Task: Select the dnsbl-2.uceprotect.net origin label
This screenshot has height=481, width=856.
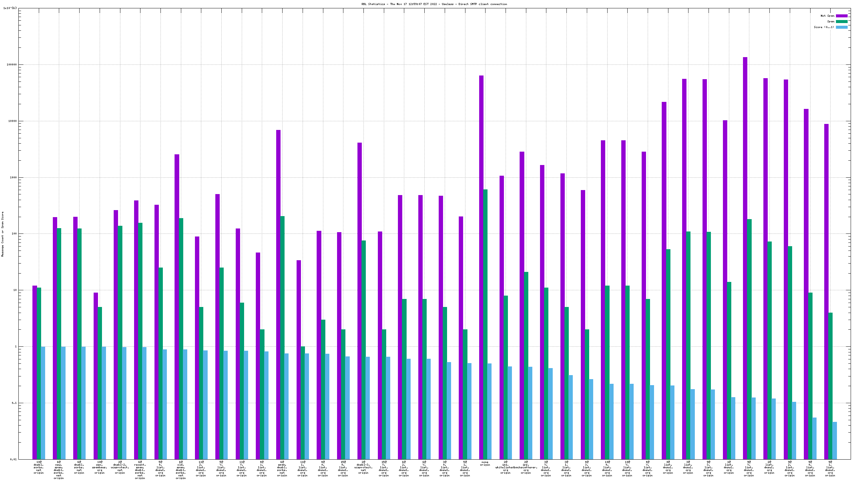Action: pyautogui.click(x=120, y=467)
